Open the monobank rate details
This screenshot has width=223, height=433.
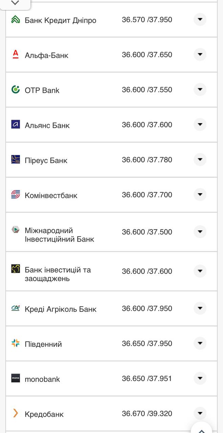point(200,379)
